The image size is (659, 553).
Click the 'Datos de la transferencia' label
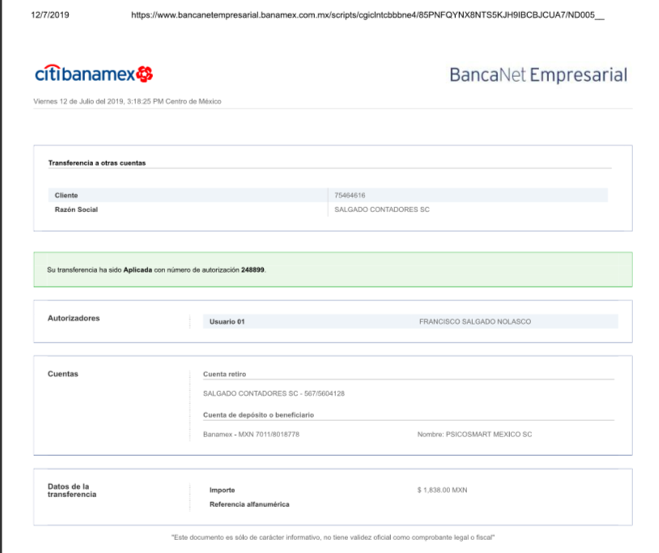click(x=72, y=491)
